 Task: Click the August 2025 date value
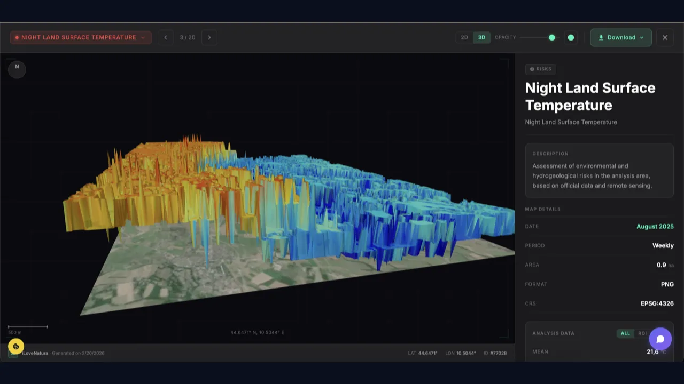tap(655, 227)
